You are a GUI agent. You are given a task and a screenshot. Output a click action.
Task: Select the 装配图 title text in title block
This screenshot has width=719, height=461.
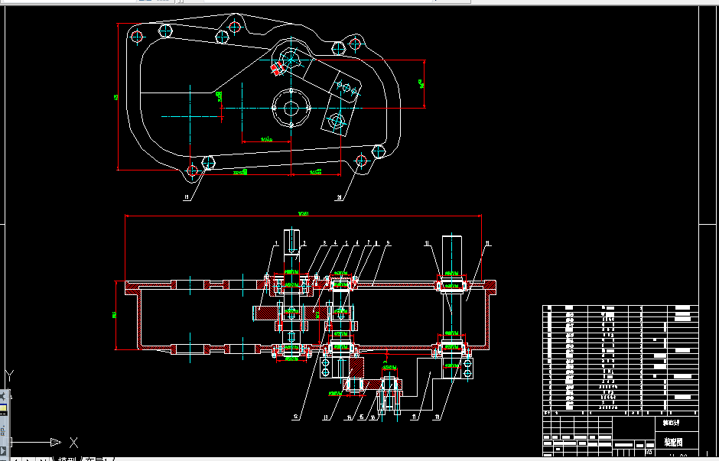(x=673, y=442)
